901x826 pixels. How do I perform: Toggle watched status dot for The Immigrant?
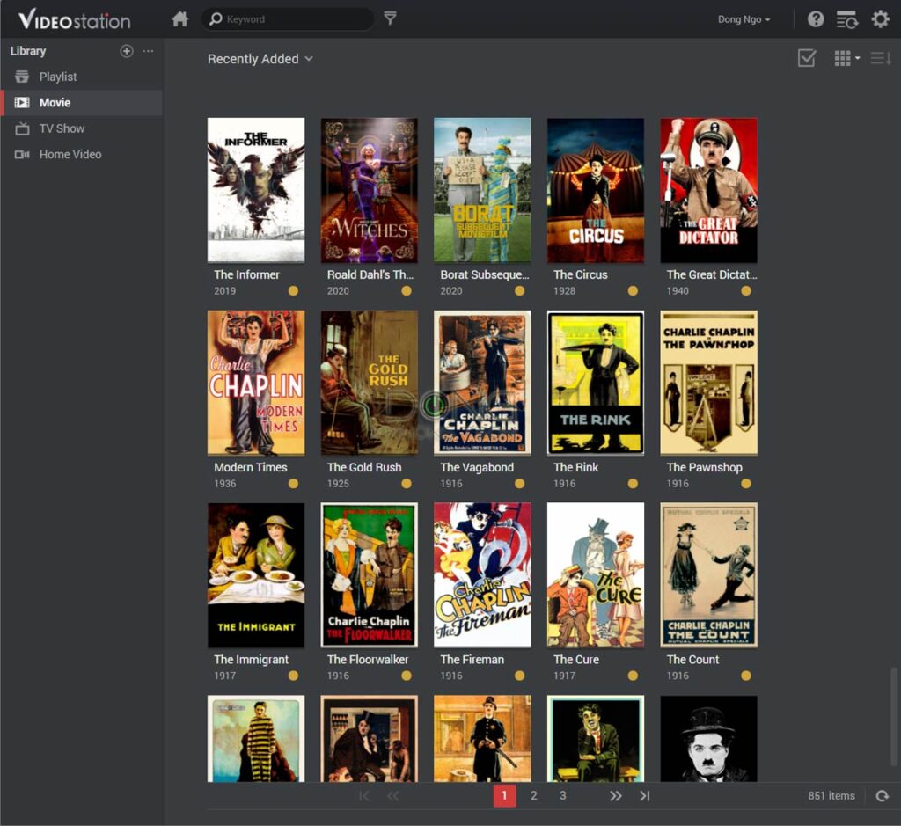(x=293, y=676)
